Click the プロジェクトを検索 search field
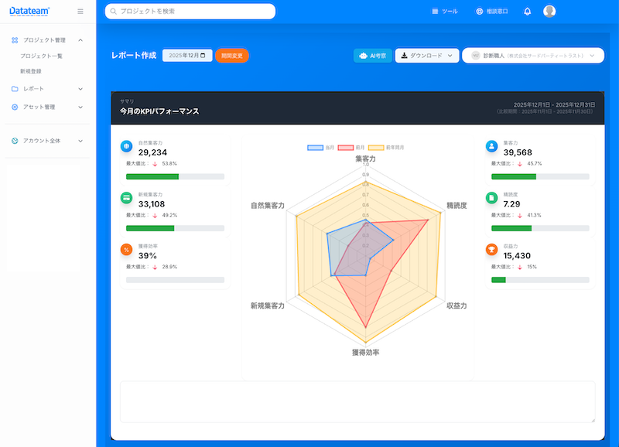This screenshot has height=447, width=619. tap(190, 12)
